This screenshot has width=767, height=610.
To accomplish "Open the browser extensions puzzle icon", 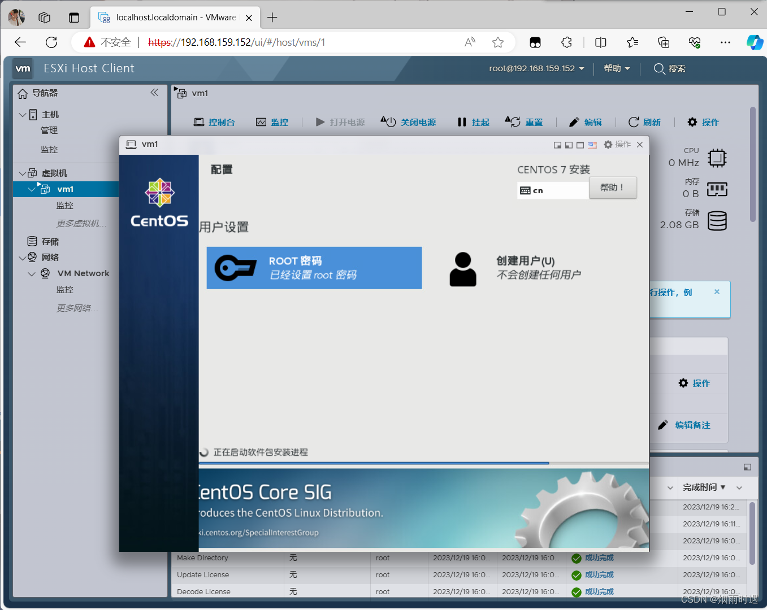I will click(567, 42).
